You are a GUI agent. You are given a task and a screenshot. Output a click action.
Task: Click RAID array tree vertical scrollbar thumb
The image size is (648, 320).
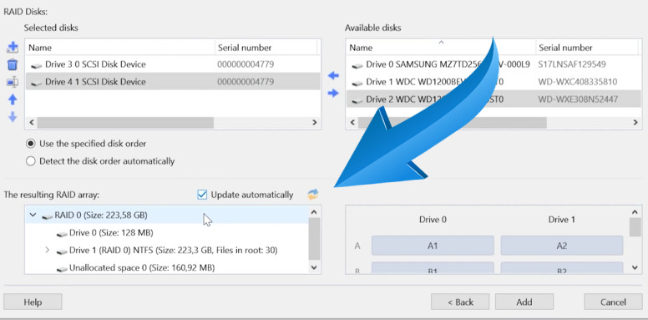[x=314, y=239]
